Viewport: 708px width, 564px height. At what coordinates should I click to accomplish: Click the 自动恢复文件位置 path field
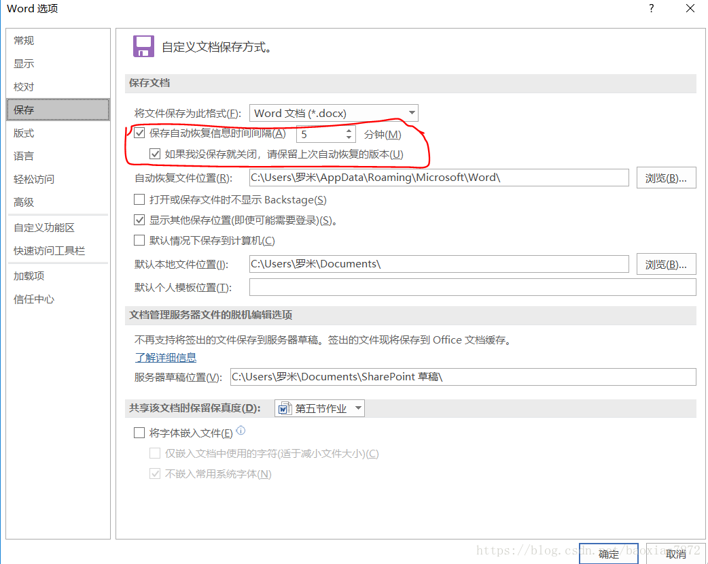(x=439, y=178)
